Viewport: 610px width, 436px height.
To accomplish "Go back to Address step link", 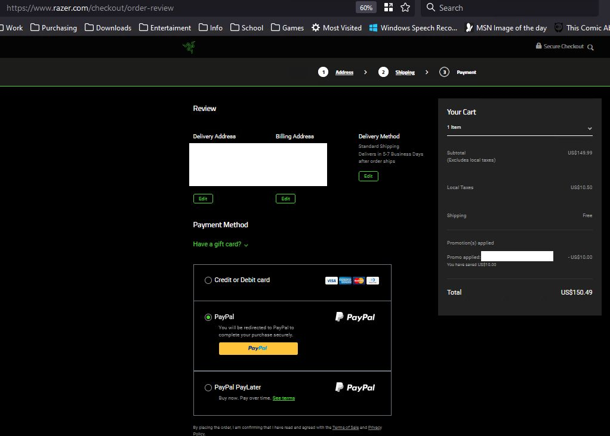I will (344, 72).
